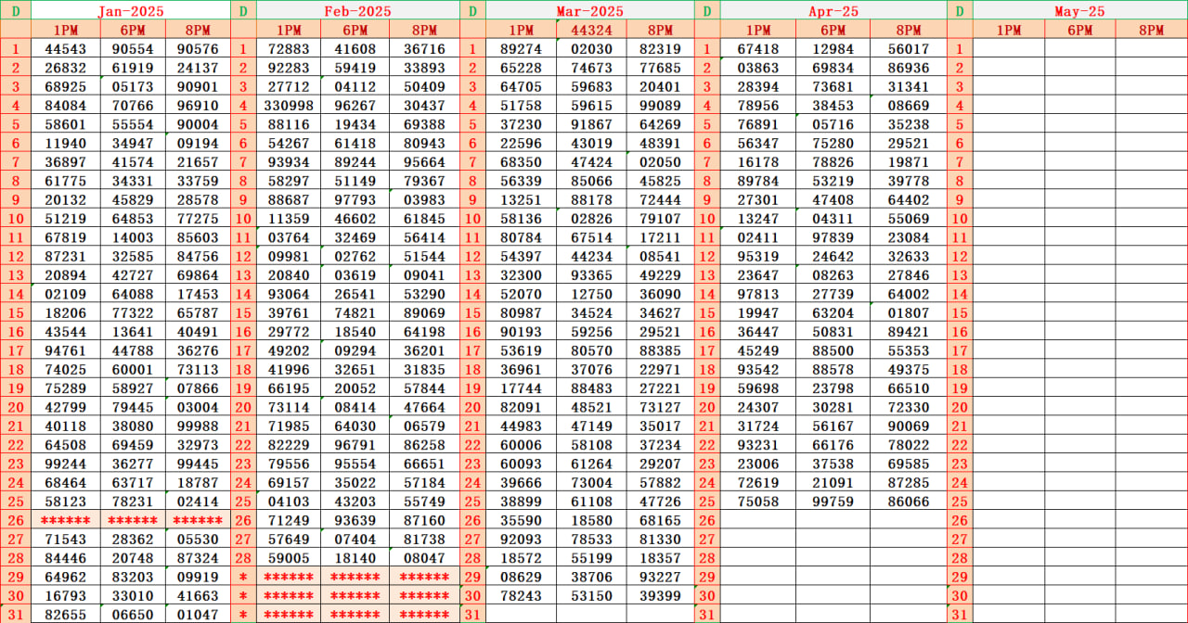Select cell 08414 in February row 20
This screenshot has width=1188, height=623.
pos(355,407)
